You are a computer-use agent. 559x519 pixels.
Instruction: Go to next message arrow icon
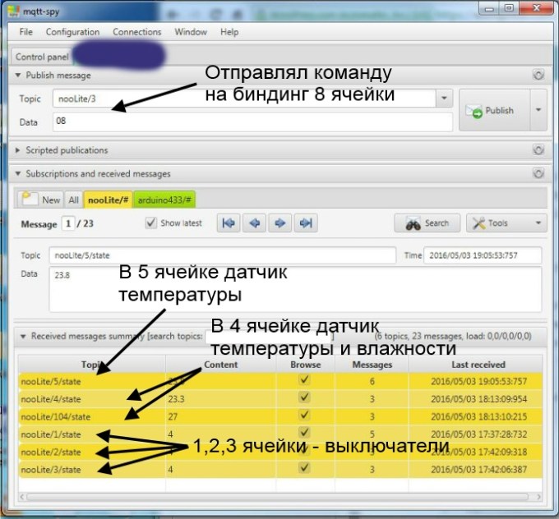(x=280, y=223)
